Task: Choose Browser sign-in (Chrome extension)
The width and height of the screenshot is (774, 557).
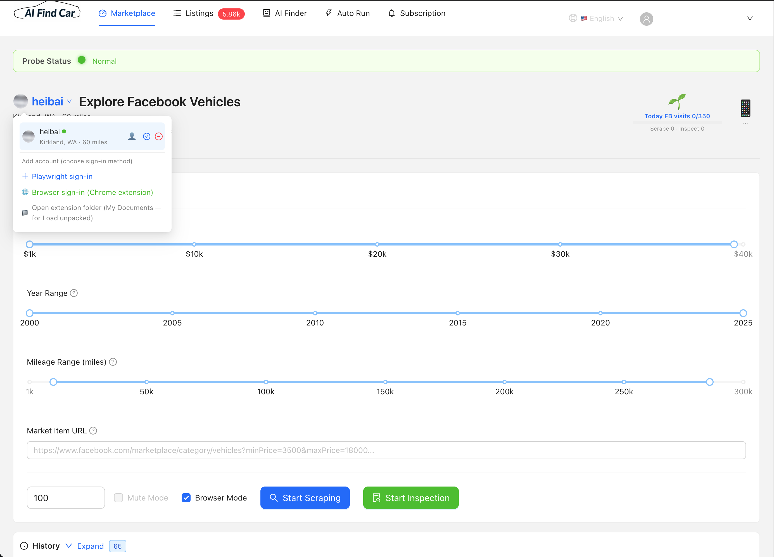Action: (x=87, y=192)
